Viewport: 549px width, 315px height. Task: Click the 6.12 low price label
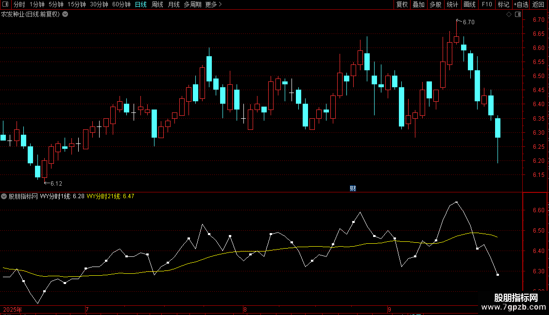pyautogui.click(x=56, y=183)
